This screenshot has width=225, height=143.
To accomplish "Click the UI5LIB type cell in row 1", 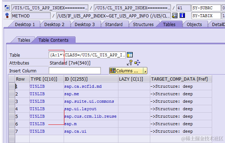I will click(47, 86).
